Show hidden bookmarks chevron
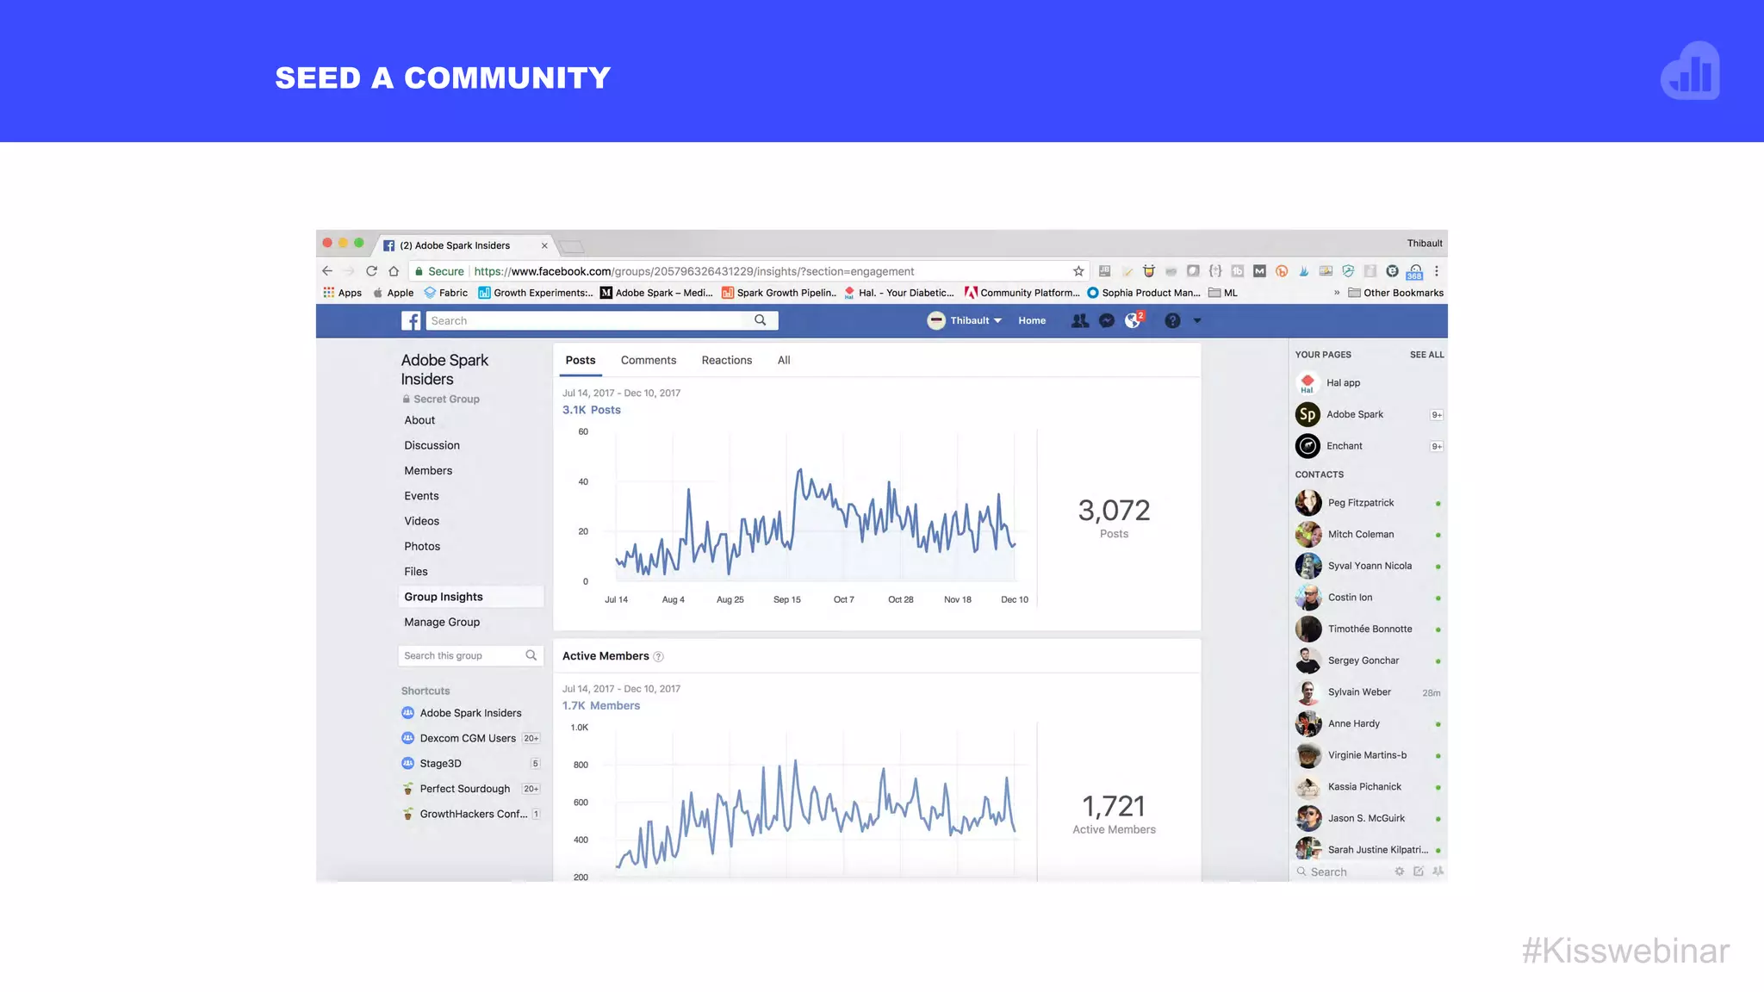1764x992 pixels. pyautogui.click(x=1337, y=293)
